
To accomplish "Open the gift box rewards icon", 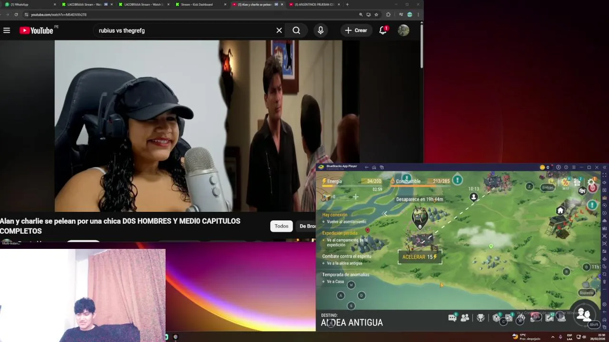I will [577, 182].
